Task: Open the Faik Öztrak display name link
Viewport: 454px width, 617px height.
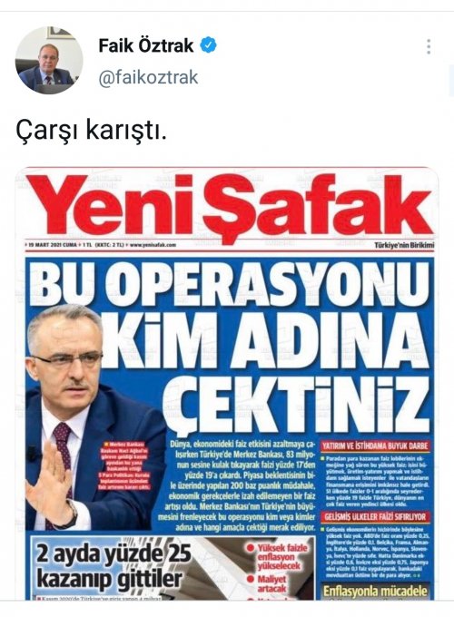Action: tap(146, 45)
